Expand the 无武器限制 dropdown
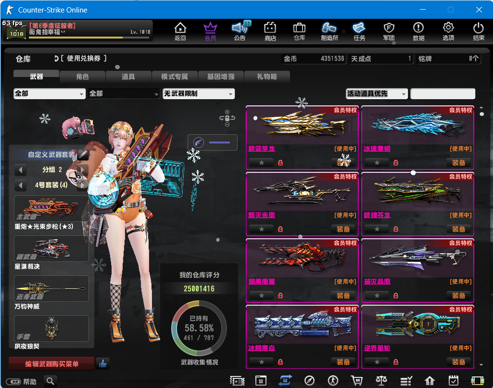The height and width of the screenshot is (388, 493). (198, 94)
